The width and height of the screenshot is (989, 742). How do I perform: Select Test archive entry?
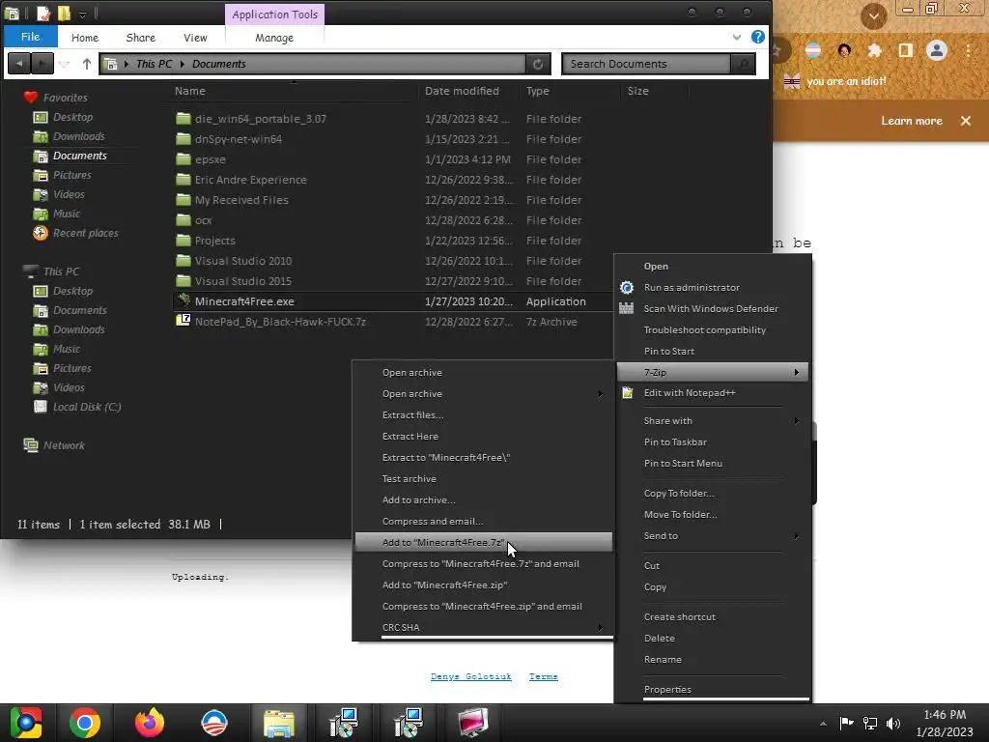(x=483, y=478)
